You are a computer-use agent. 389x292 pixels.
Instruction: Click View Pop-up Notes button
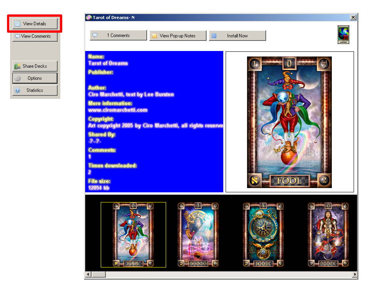(178, 35)
